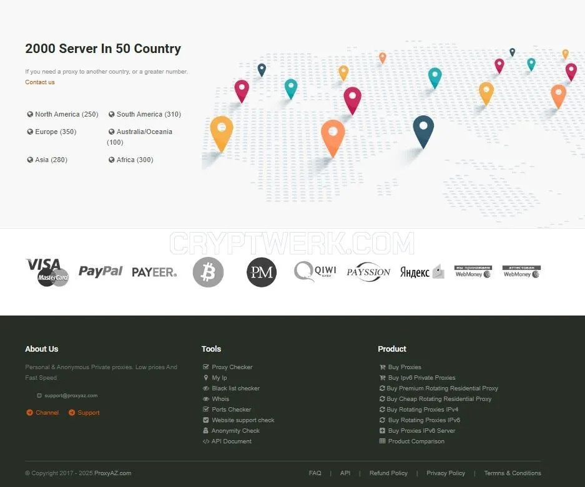Click the globe icon beside Africa
This screenshot has height=487, width=585.
[x=111, y=160]
